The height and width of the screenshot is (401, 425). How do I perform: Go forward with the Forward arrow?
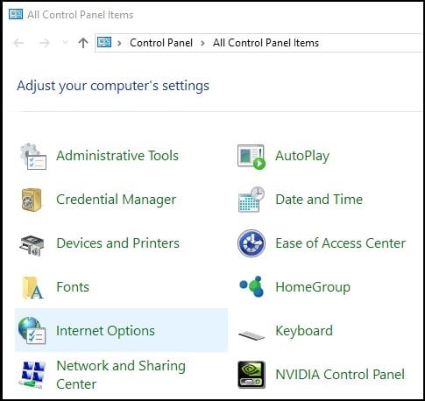click(45, 43)
